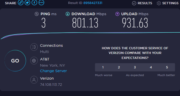Start speed test with GO button

coord(15,61)
